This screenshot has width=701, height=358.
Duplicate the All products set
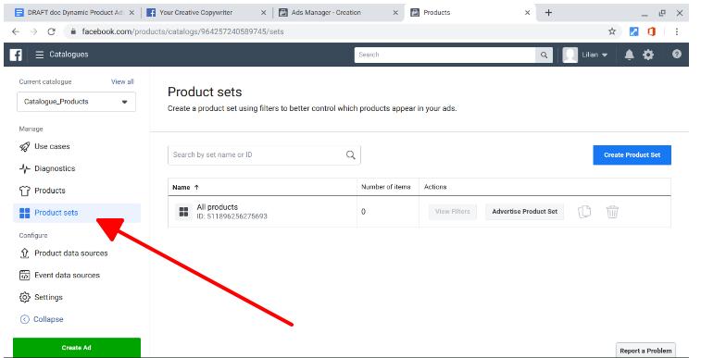[584, 211]
